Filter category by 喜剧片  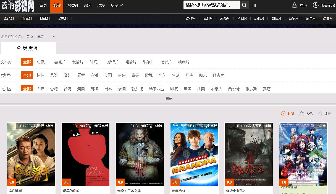click(60, 62)
